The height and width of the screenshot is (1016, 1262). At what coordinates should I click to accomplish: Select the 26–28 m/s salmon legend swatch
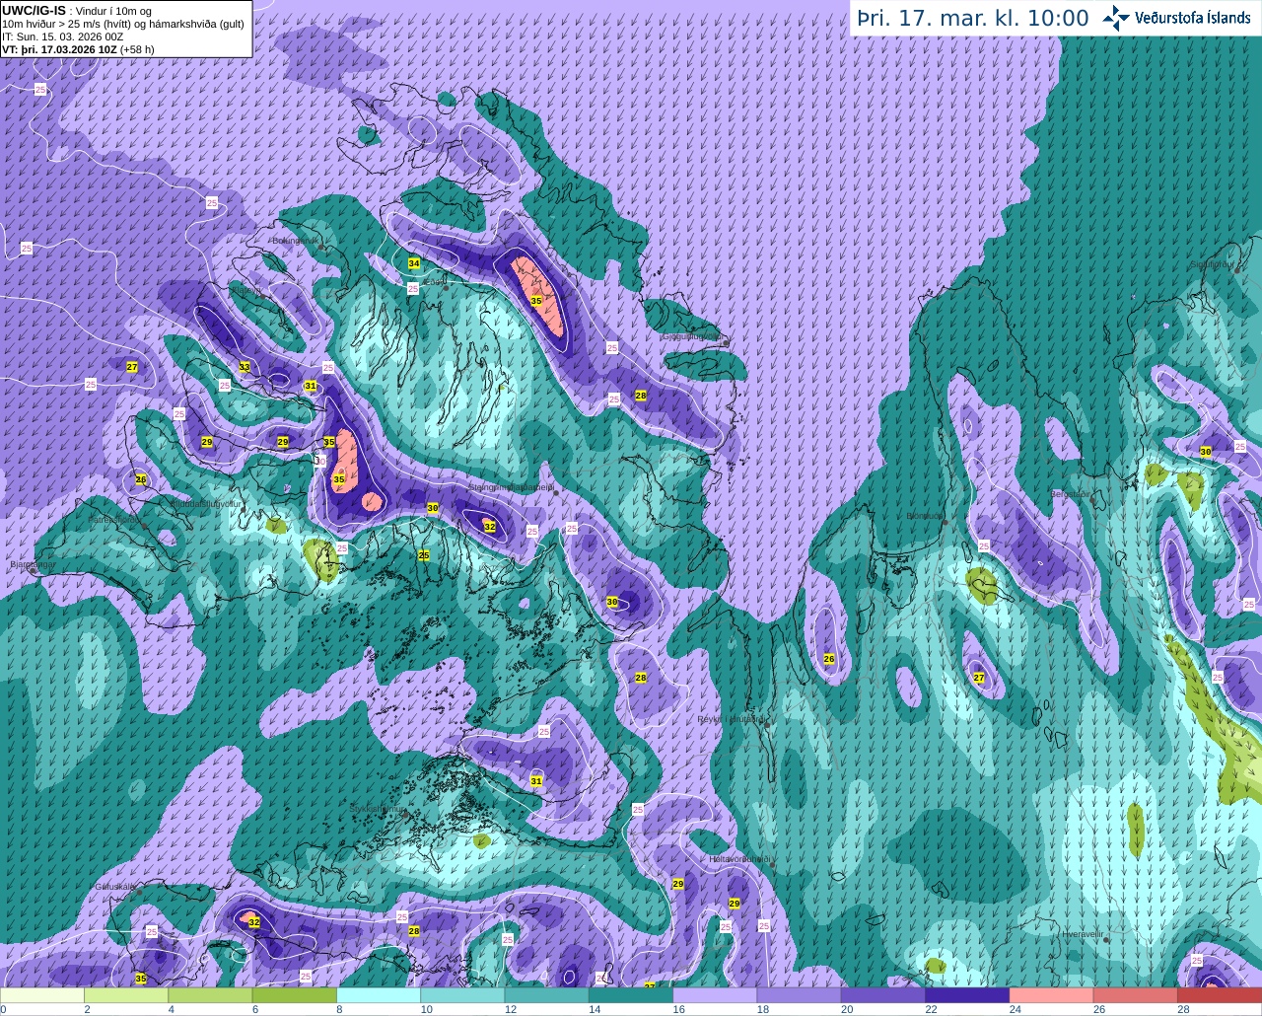tap(1136, 995)
